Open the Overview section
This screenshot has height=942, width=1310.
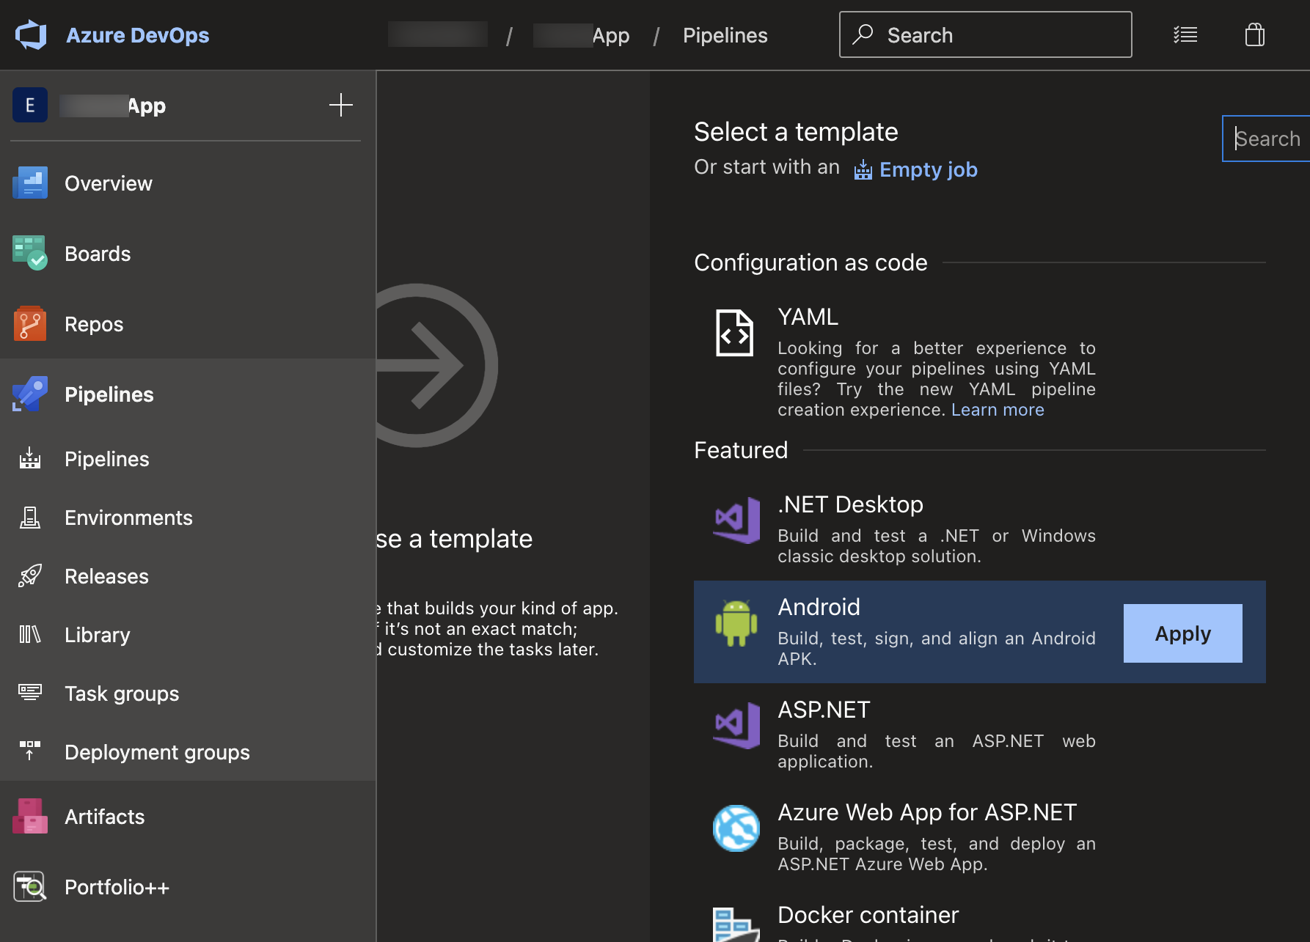coord(109,183)
